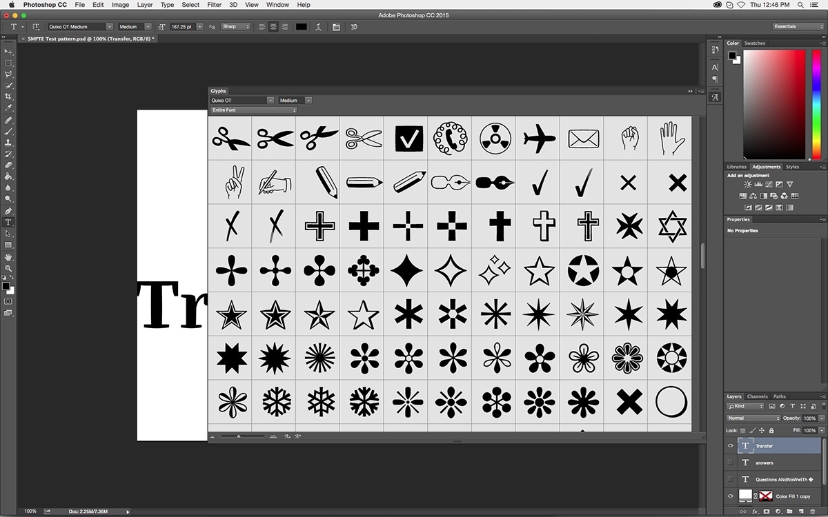Toggle lock all padlock icon

(x=772, y=430)
